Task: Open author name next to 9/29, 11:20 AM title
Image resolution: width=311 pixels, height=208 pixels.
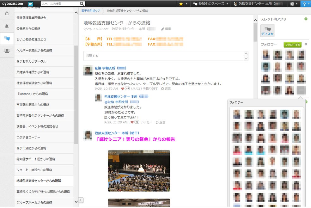Action: click(x=133, y=29)
